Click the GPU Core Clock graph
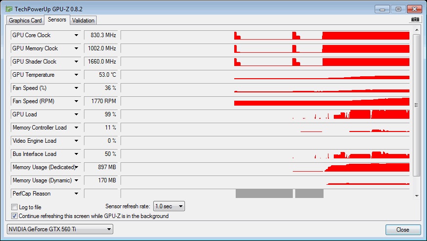This screenshot has height=241, width=427. [x=265, y=35]
